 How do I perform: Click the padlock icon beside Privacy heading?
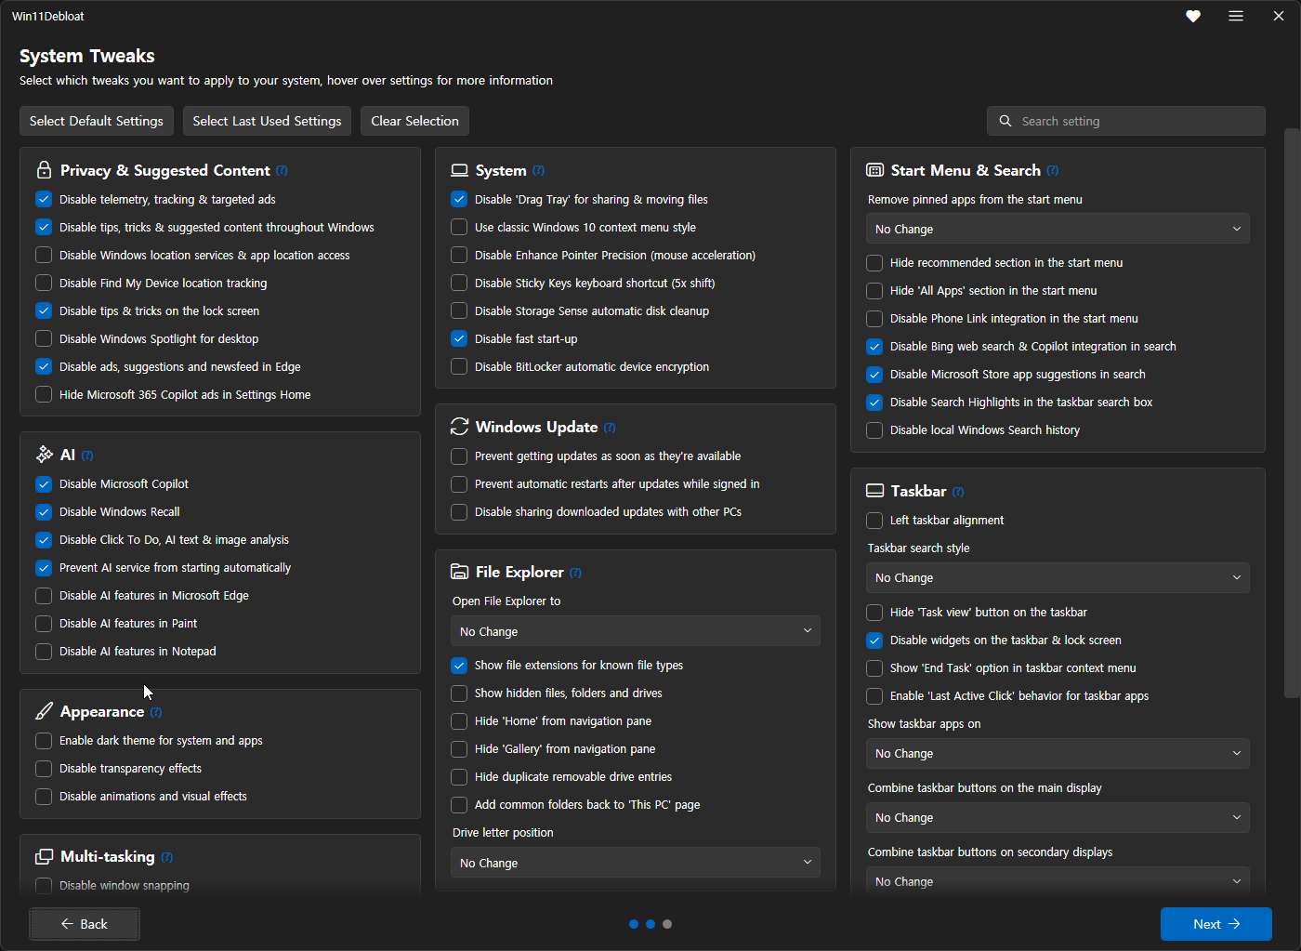click(x=44, y=170)
